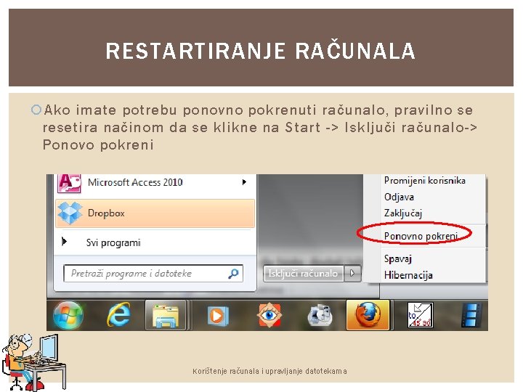This screenshot has width=523, height=392.
Task: Click the Dropbox box icon
Action: coord(70,213)
